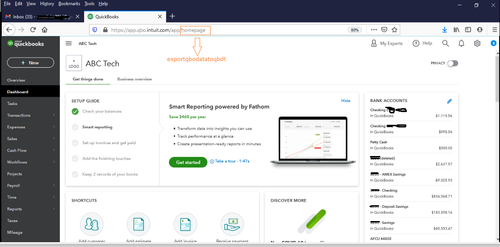Expand the Payroll sidebar submenu
The image size is (500, 247).
point(54,185)
